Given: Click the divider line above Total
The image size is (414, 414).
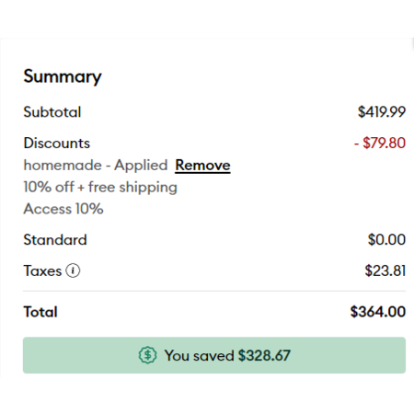Looking at the screenshot, I should [x=214, y=291].
